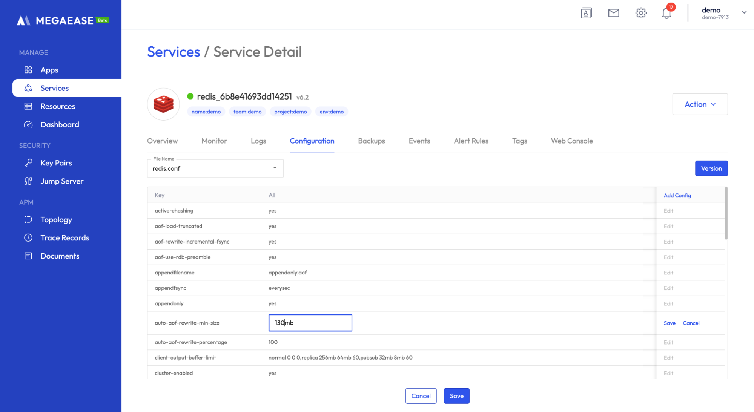Screen dimensions: 754x412
Task: Open the Alert Rules tab
Action: (471, 141)
